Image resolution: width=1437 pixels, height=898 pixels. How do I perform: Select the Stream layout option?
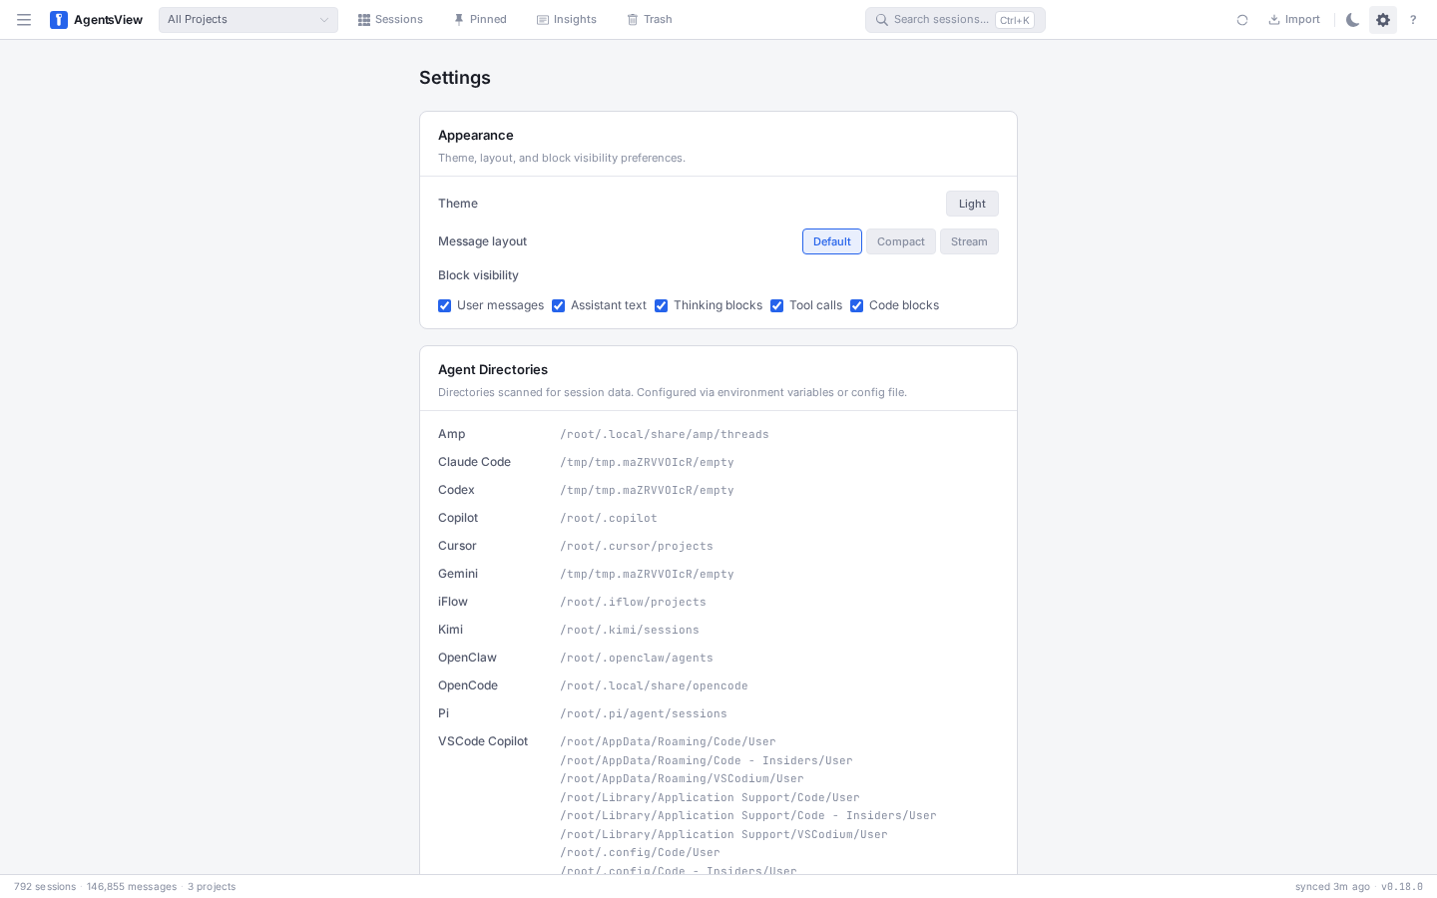point(969,241)
